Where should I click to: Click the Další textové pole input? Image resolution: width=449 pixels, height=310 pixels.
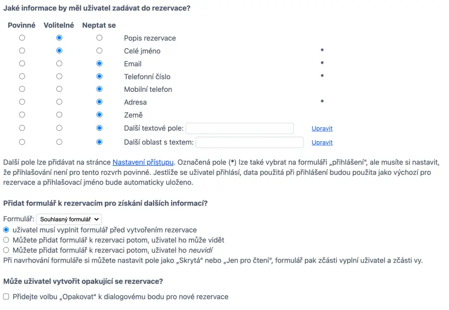(239, 128)
